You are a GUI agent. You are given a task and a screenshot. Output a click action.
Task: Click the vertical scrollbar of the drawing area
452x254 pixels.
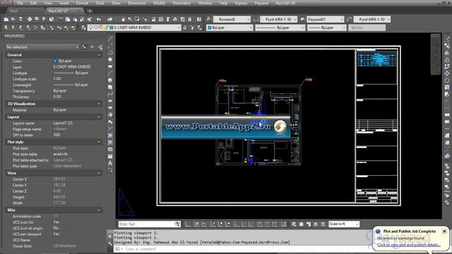[x=436, y=54]
